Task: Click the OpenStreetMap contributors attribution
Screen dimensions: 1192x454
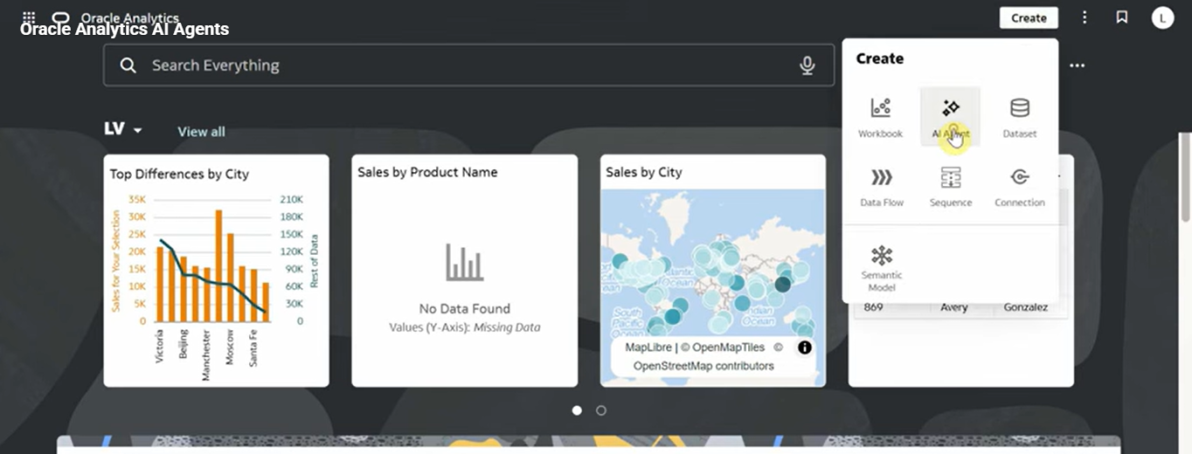Action: click(703, 366)
